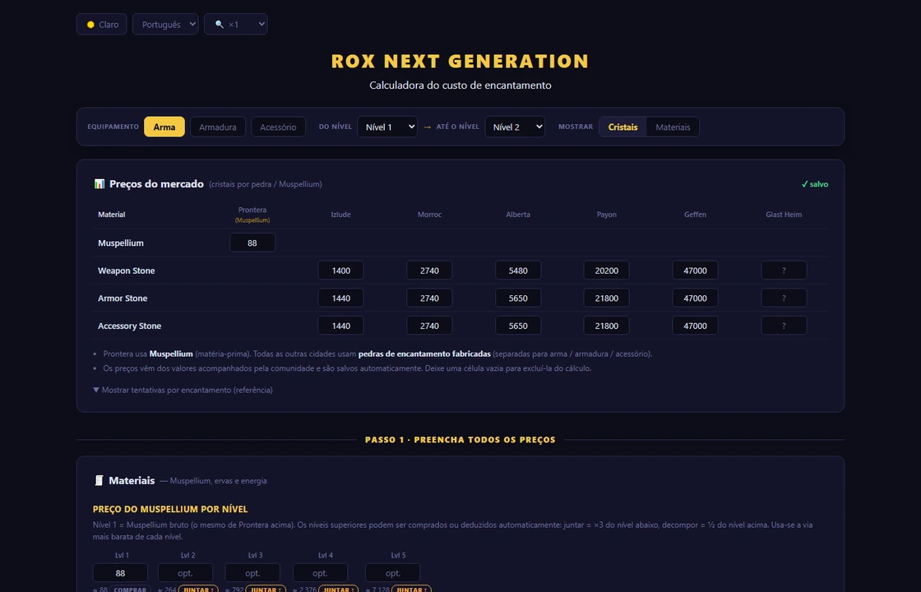Edit Weapon Stone price for Geffen
921x592 pixels.
(695, 271)
